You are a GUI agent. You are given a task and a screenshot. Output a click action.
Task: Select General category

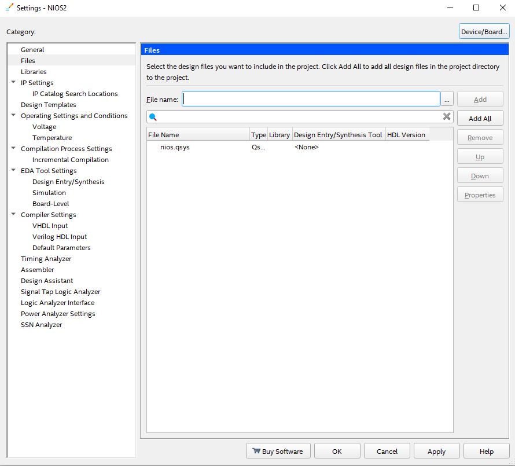(x=32, y=50)
